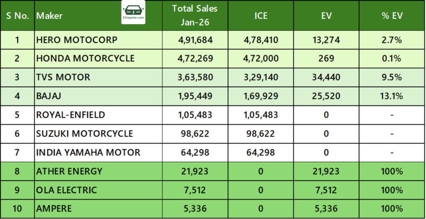Select the SUZUKI MOTORCYCLE maker cell
Screen dimensions: 426x219
point(85,134)
